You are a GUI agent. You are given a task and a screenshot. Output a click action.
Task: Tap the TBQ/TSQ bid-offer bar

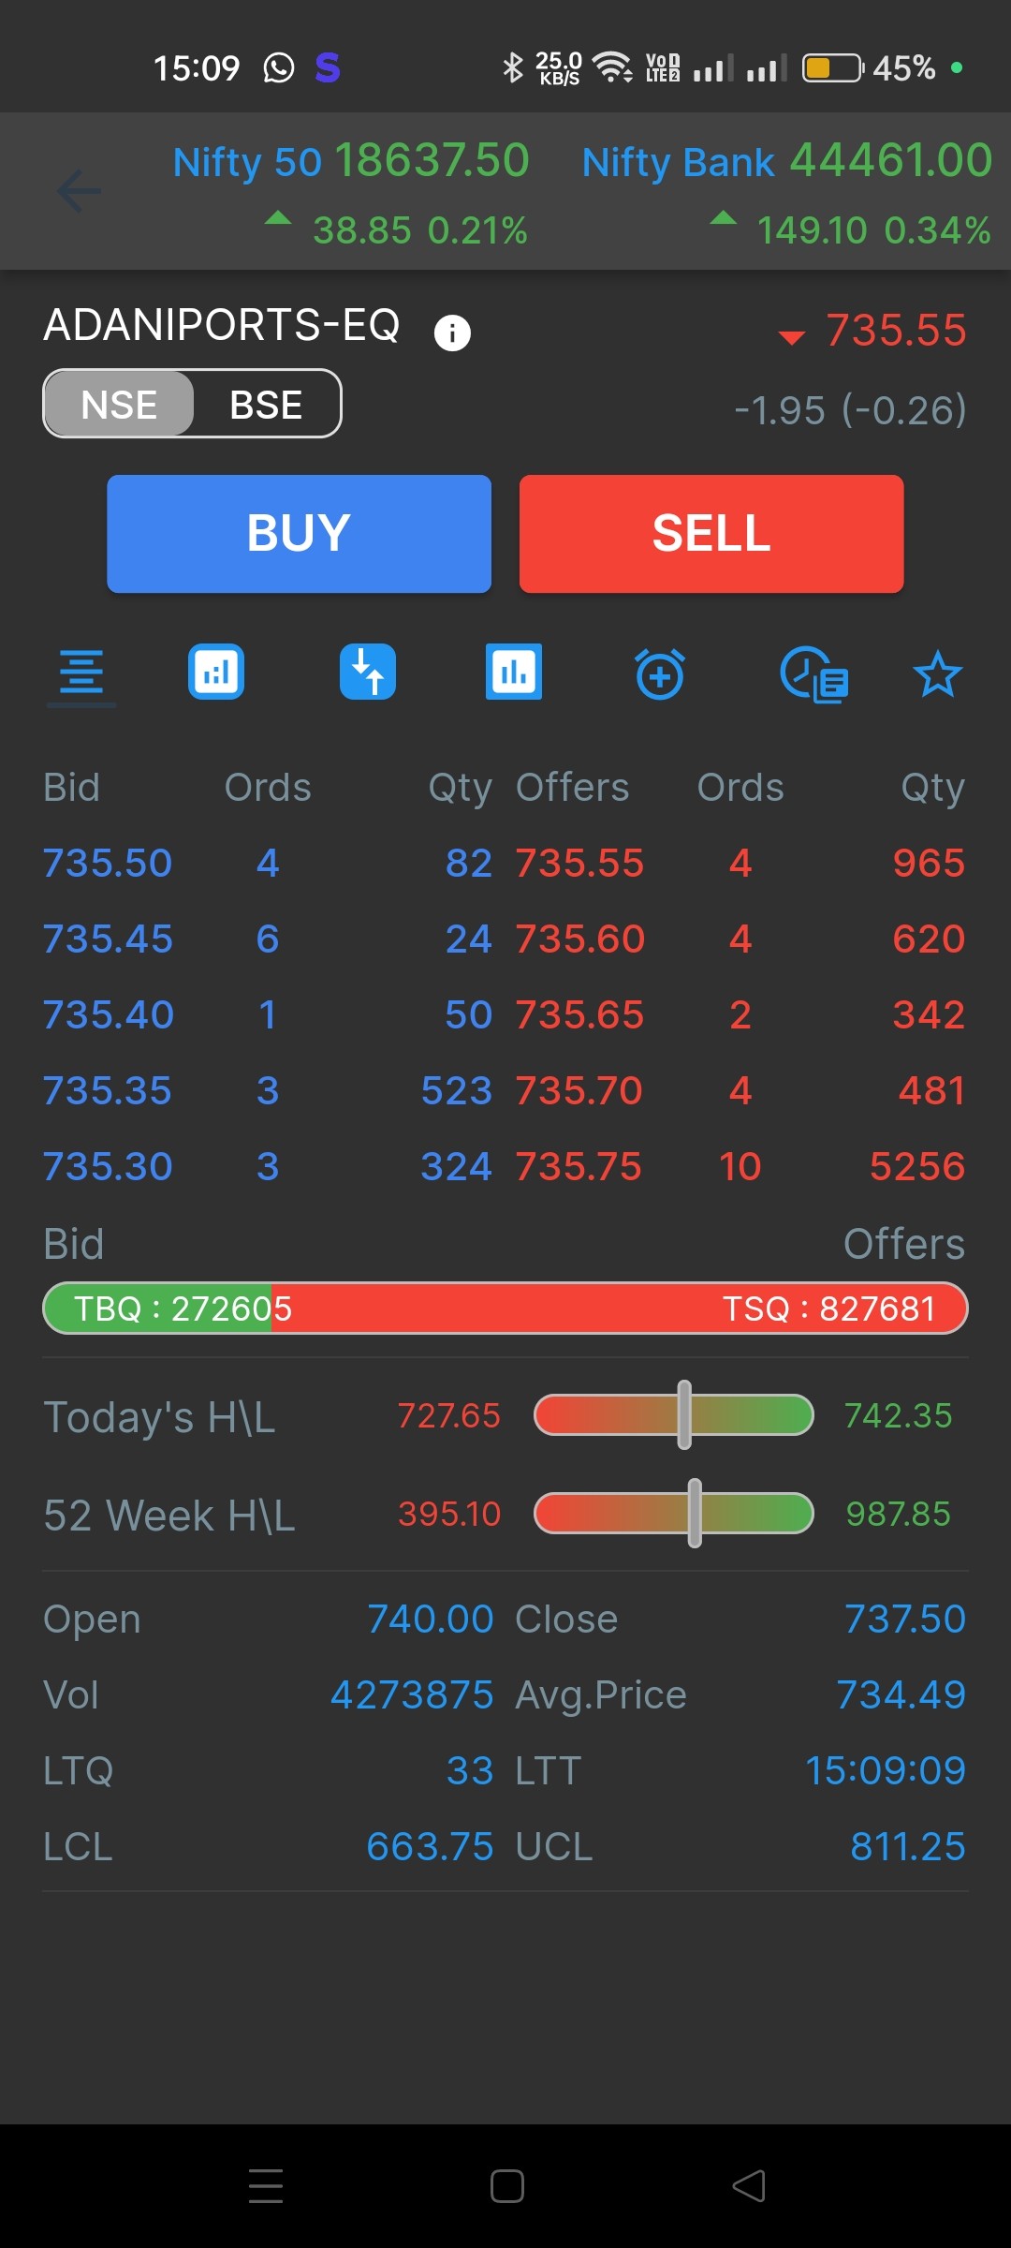pyautogui.click(x=505, y=1309)
